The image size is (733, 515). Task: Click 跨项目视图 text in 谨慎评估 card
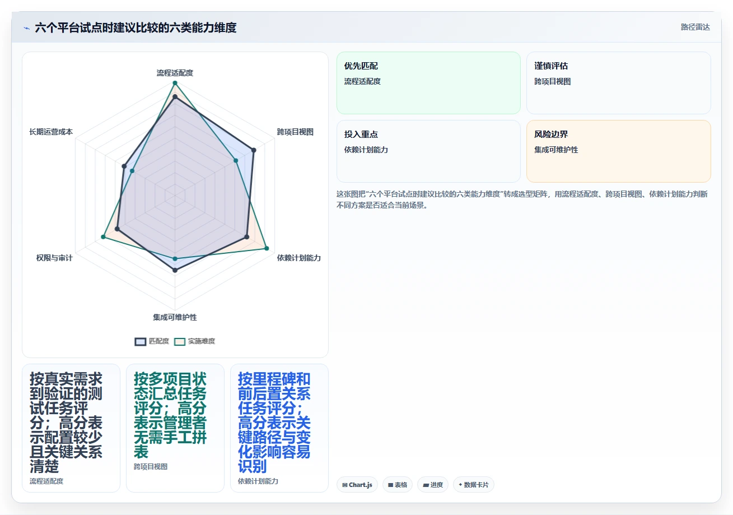click(x=553, y=81)
